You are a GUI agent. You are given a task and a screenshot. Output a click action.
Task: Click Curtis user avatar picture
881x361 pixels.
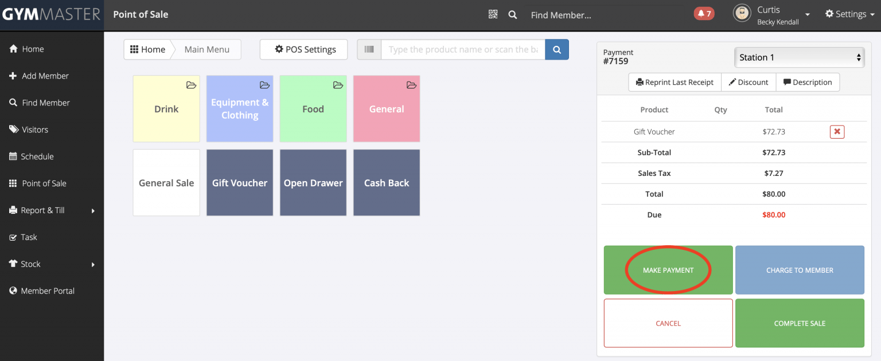[742, 14]
